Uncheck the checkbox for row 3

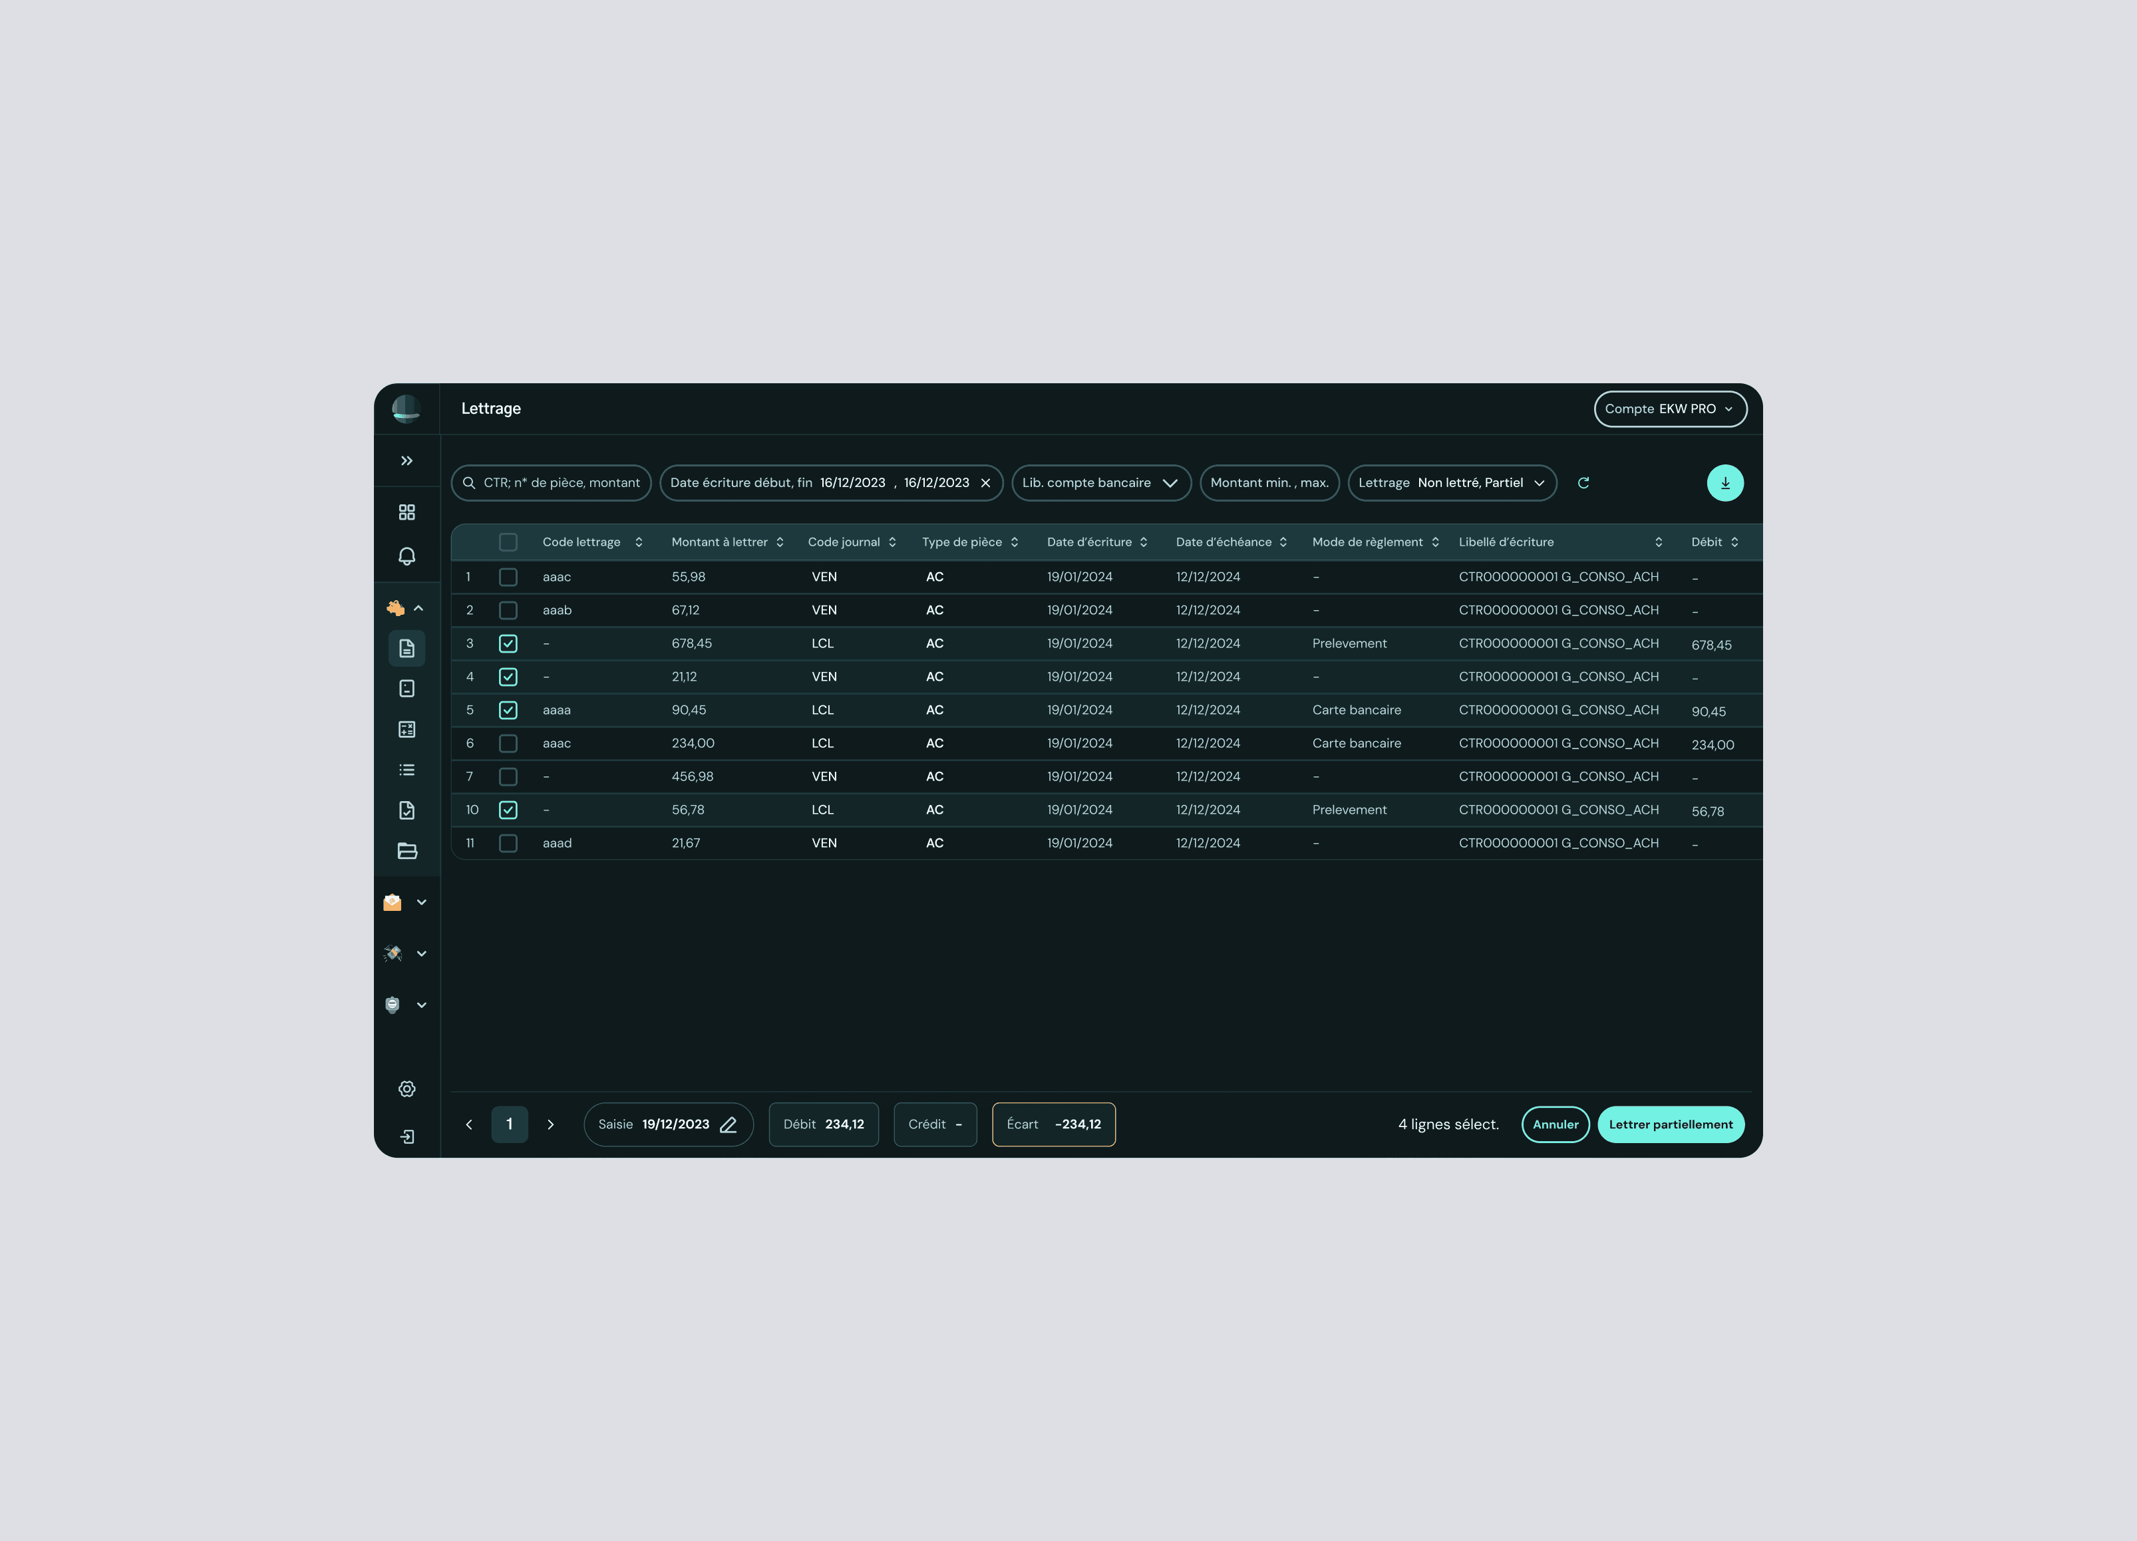pyautogui.click(x=508, y=643)
